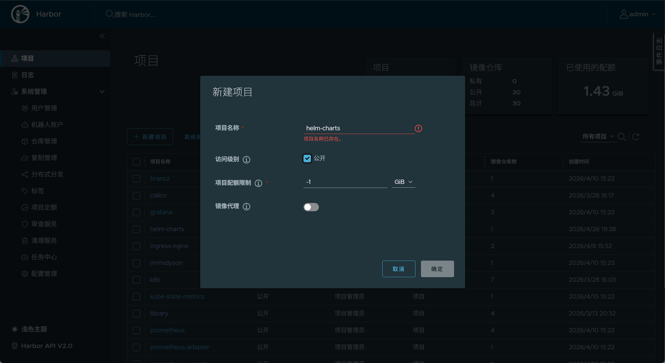Click Cancel (取消) in the dialog
This screenshot has width=665, height=363.
coord(399,269)
